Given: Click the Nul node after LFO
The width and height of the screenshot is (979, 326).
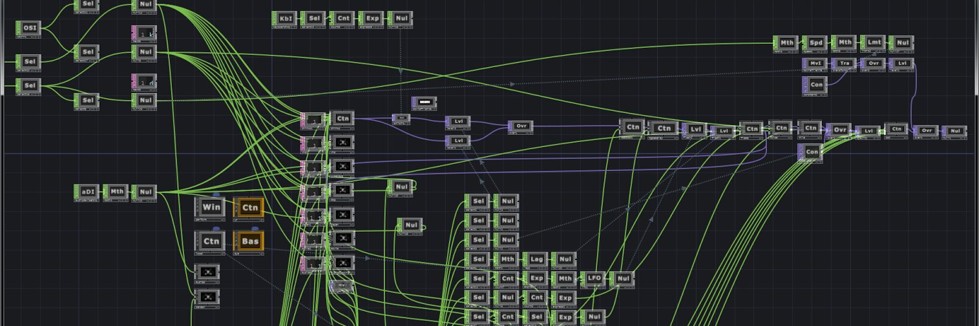Looking at the screenshot, I should click(x=622, y=279).
